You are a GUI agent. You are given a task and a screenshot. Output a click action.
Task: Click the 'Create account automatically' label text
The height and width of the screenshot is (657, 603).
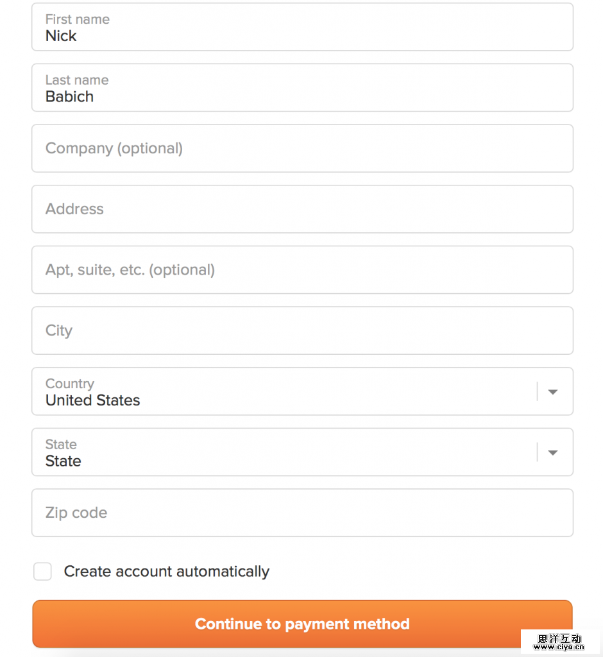pos(166,572)
